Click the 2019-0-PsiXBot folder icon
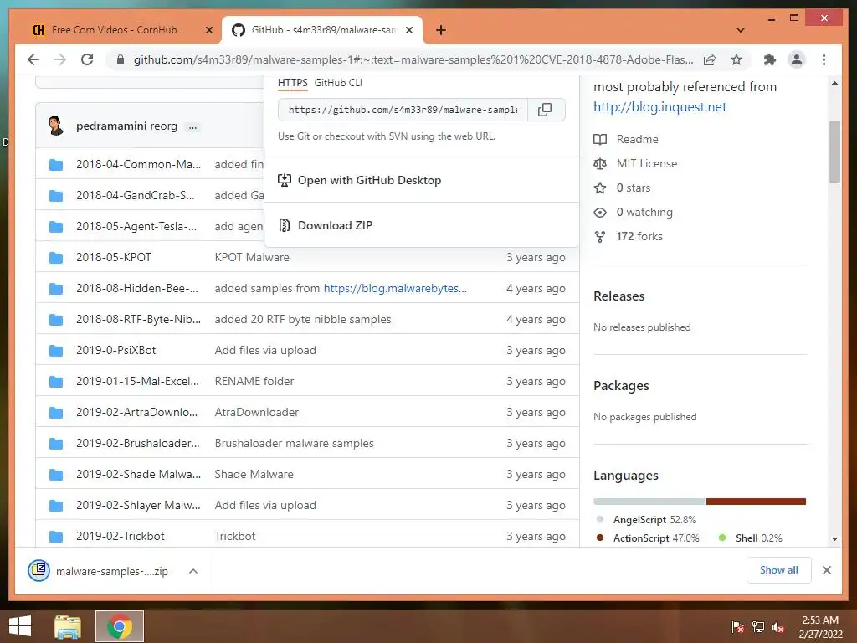The image size is (857, 643). point(56,351)
